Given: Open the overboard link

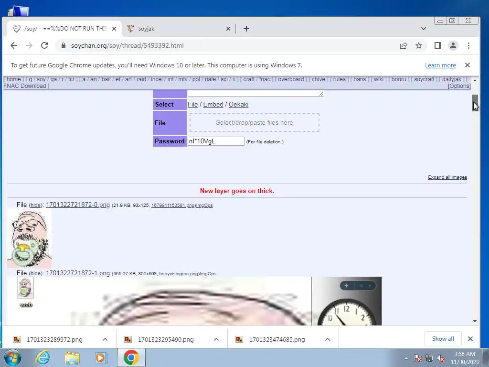Looking at the screenshot, I should 291,79.
